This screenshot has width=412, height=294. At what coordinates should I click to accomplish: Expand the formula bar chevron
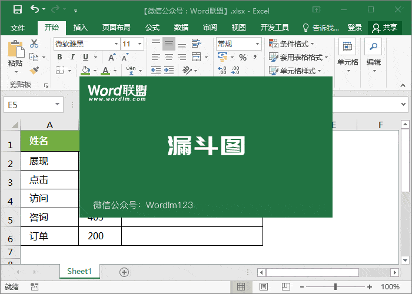pos(403,104)
